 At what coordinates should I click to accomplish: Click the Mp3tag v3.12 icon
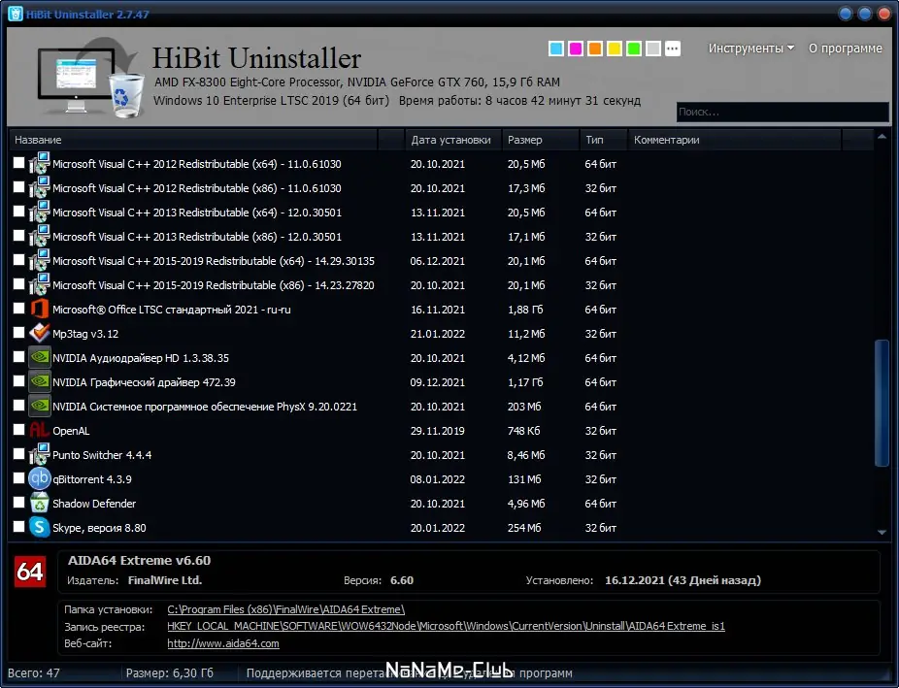point(39,334)
